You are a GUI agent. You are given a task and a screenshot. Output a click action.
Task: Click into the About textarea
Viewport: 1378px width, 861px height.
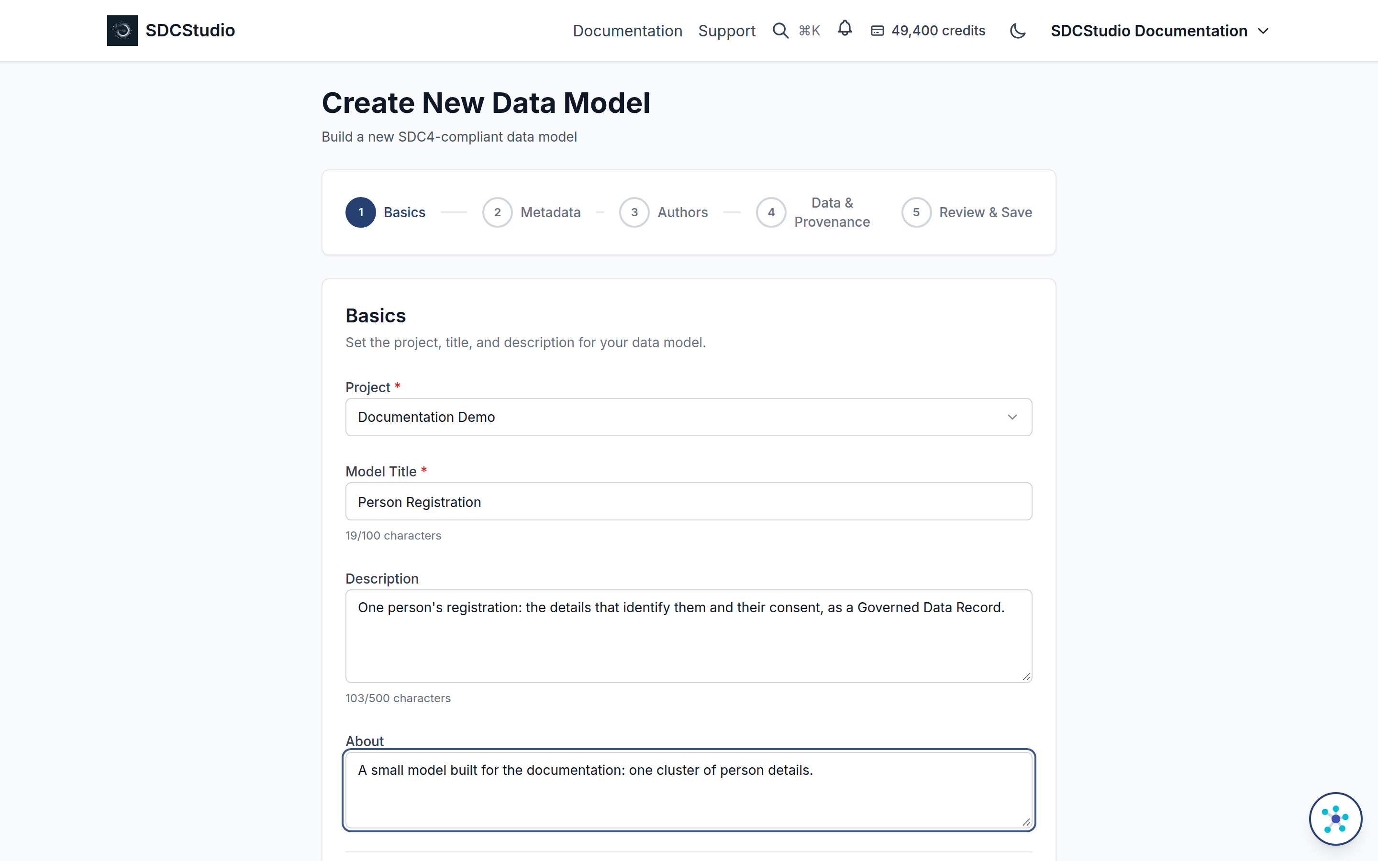coord(689,790)
